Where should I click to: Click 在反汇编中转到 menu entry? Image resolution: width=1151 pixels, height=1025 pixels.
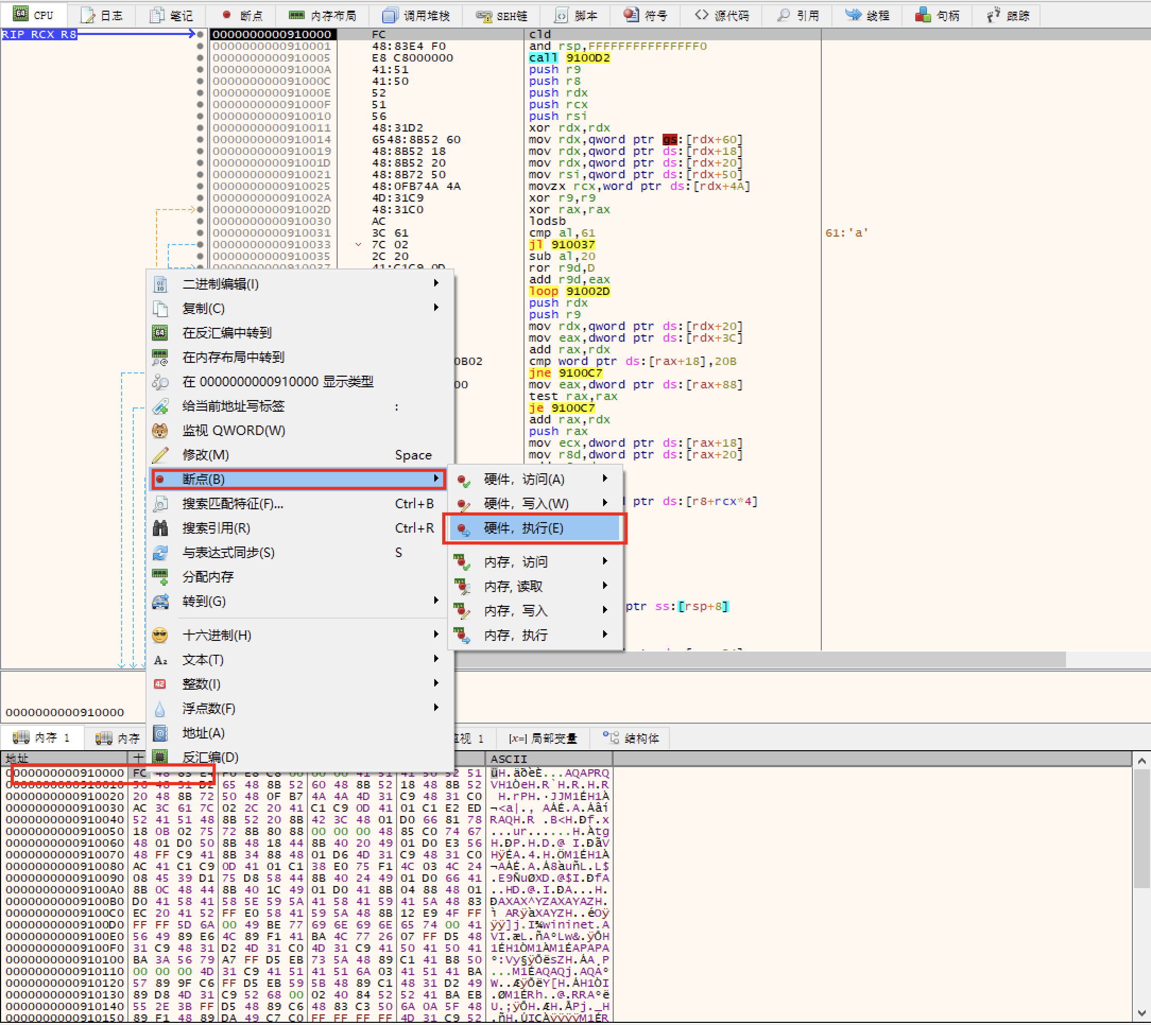[227, 333]
